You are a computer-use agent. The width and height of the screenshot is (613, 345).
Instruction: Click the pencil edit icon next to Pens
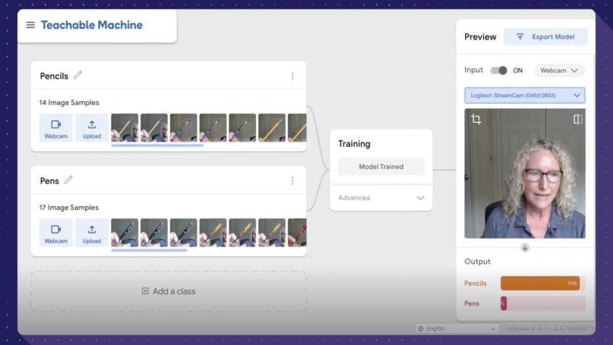[68, 180]
